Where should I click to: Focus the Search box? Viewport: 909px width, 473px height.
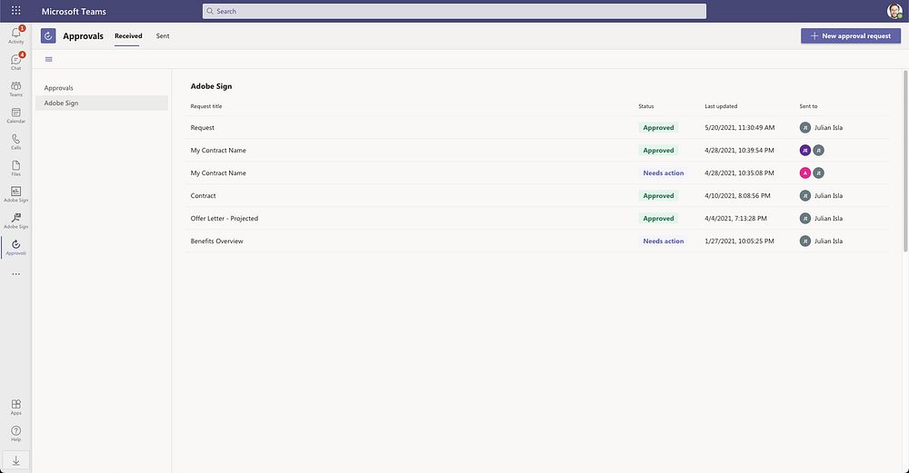[x=454, y=11]
